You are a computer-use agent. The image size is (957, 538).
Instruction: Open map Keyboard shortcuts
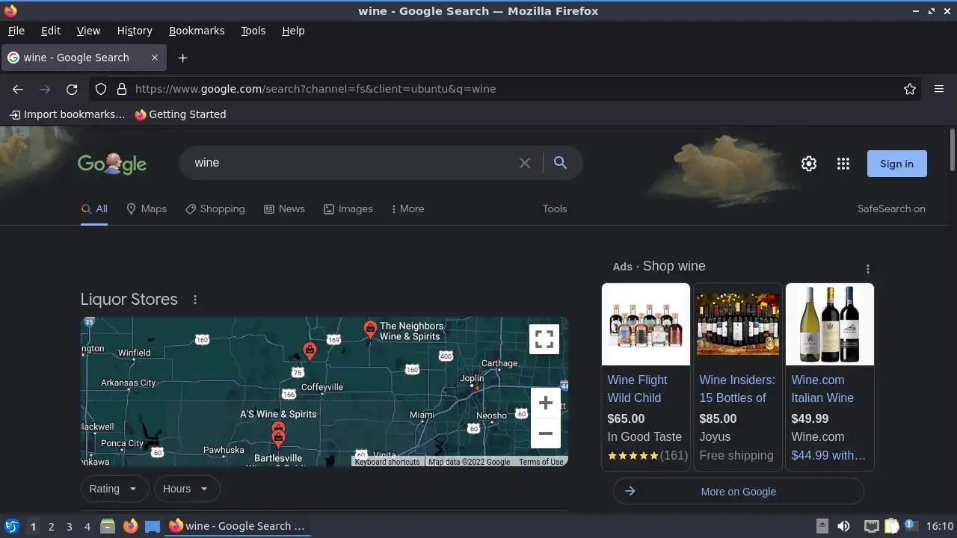(387, 462)
